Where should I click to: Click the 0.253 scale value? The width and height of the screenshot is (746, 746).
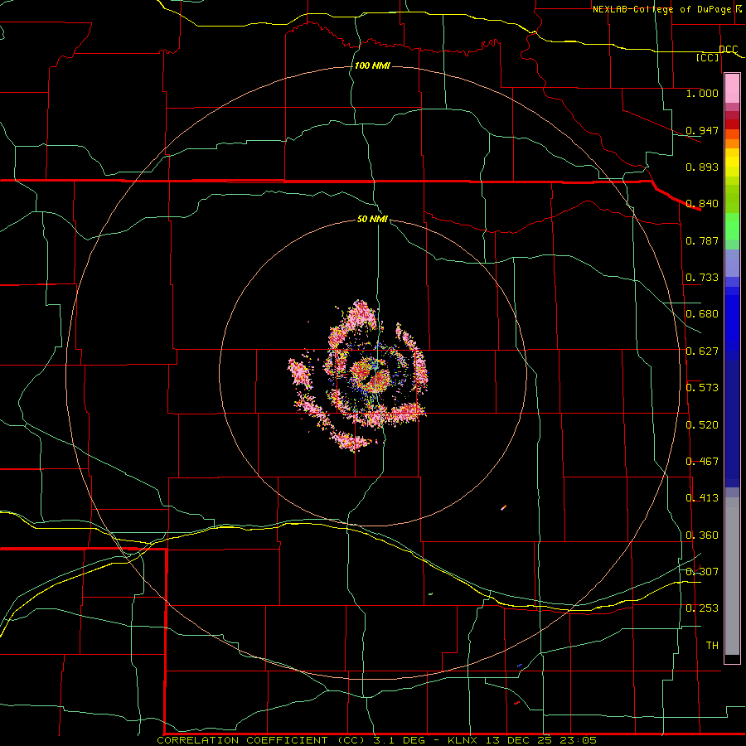pos(702,608)
